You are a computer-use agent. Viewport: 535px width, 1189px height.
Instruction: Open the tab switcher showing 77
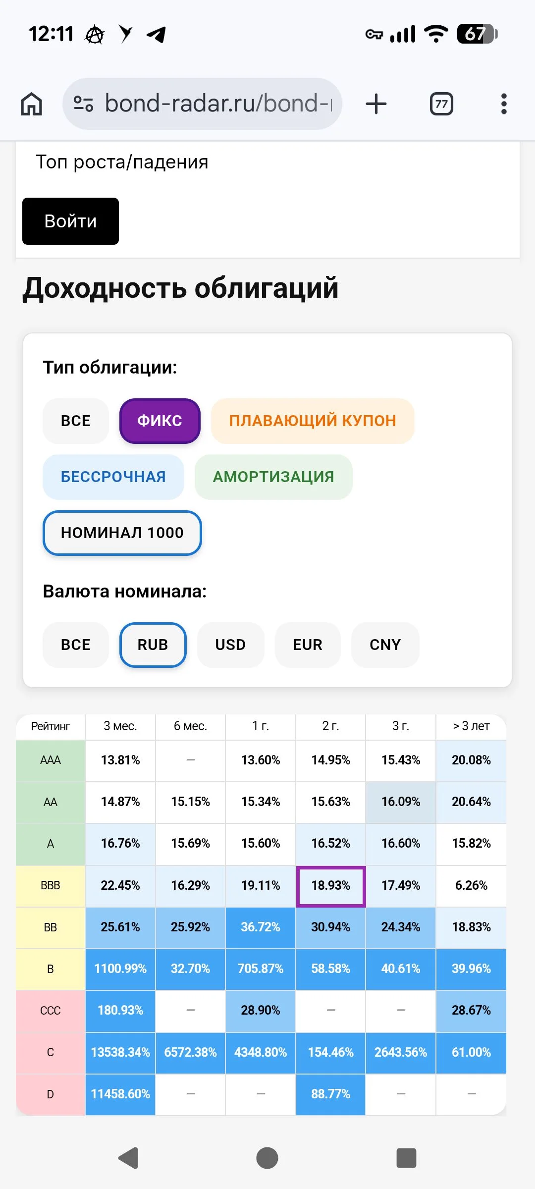coord(441,104)
